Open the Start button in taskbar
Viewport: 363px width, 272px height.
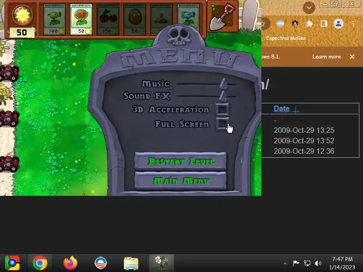click(12, 263)
